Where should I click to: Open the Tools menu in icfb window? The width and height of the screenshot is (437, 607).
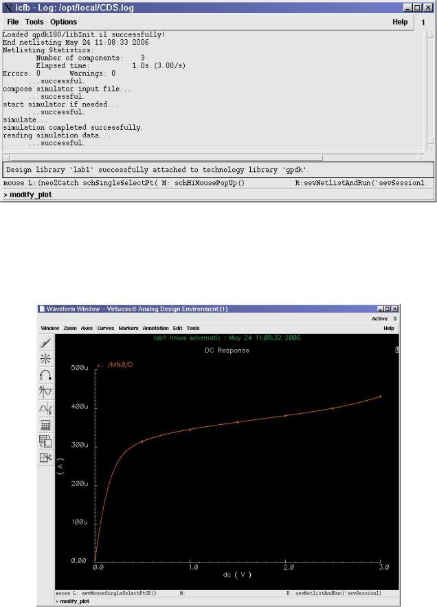point(34,22)
